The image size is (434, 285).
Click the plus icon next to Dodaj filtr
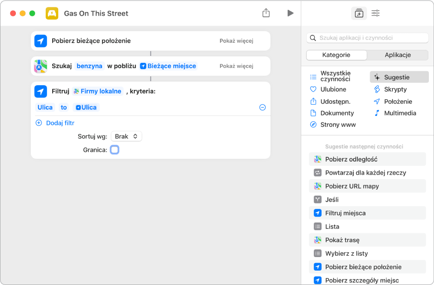(x=39, y=123)
